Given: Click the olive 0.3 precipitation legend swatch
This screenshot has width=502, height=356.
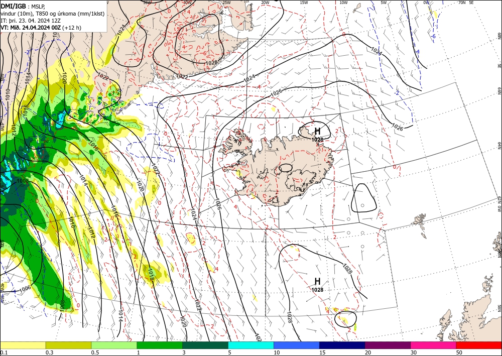Looking at the screenshot, I should tap(68, 345).
